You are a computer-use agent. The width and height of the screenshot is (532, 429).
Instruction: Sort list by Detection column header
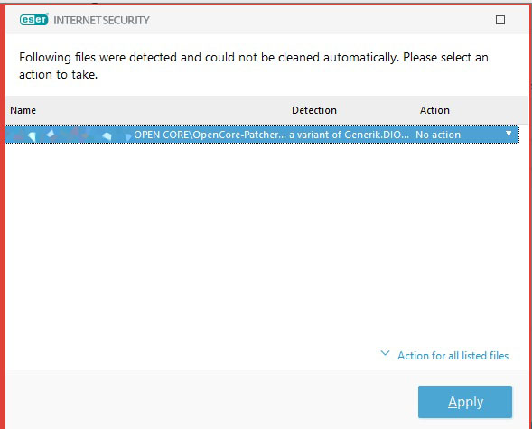pos(314,110)
